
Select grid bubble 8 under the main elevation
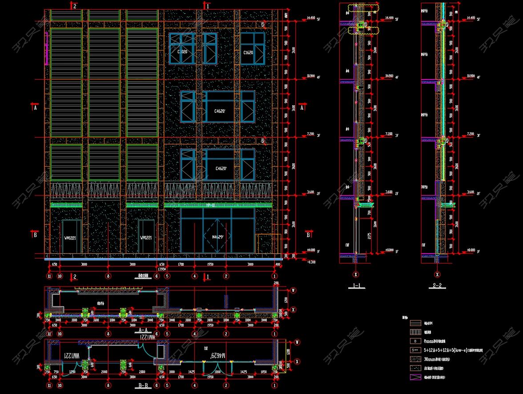108,276
